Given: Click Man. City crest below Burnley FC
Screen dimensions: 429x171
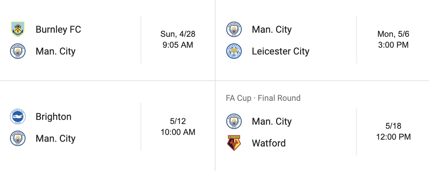Looking at the screenshot, I should point(18,51).
